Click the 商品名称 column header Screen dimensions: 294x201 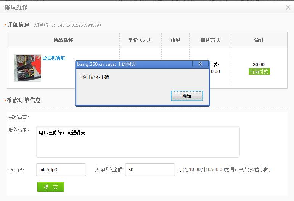63,40
